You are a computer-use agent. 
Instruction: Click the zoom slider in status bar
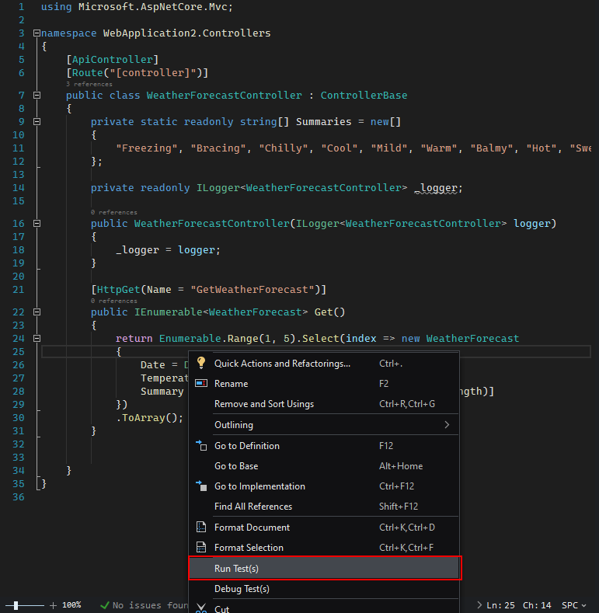click(x=26, y=604)
